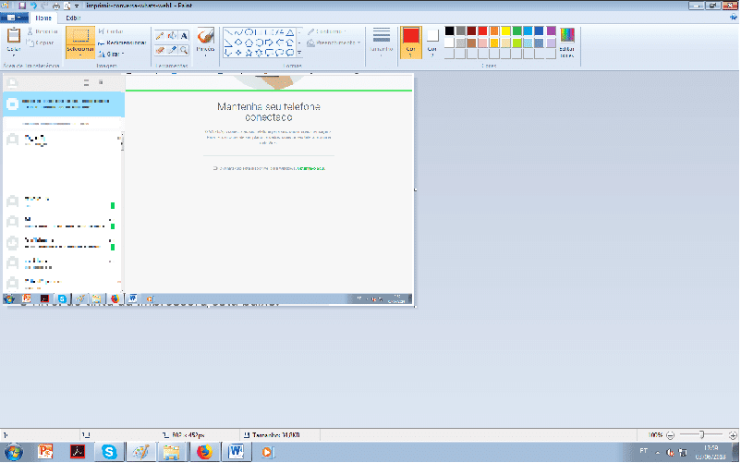Open Firefox from the taskbar
The width and height of the screenshot is (741, 463).
click(x=203, y=452)
